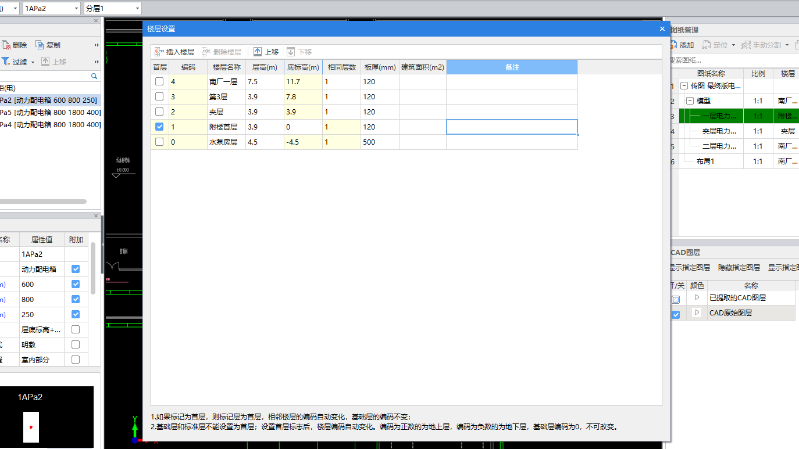Select component Pa5 动力配电箱 800 1800 400
This screenshot has width=799, height=449.
click(51, 112)
